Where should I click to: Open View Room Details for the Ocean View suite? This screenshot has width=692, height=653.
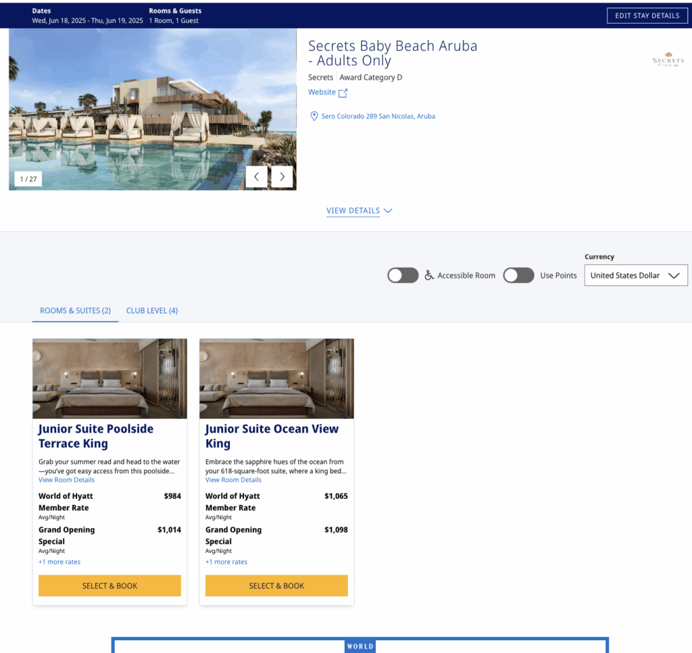[x=232, y=479]
